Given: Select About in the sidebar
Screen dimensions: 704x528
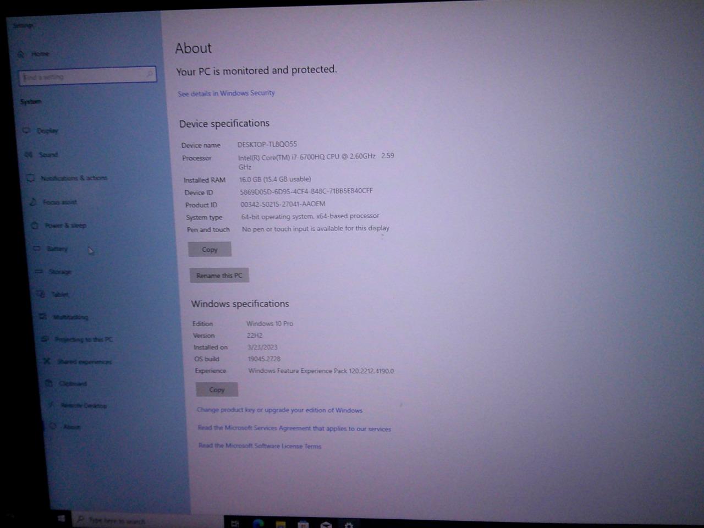Looking at the screenshot, I should (65, 427).
